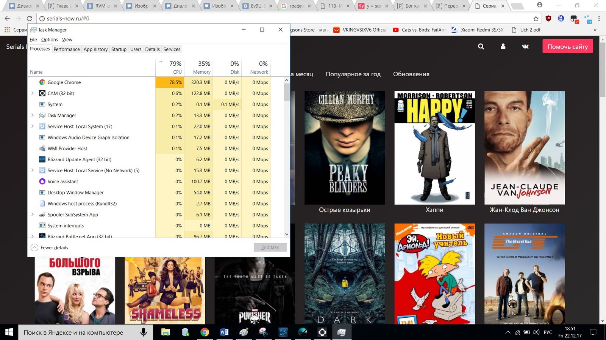The image size is (606, 340).
Task: Open the Shameless series poster
Action: click(x=165, y=291)
